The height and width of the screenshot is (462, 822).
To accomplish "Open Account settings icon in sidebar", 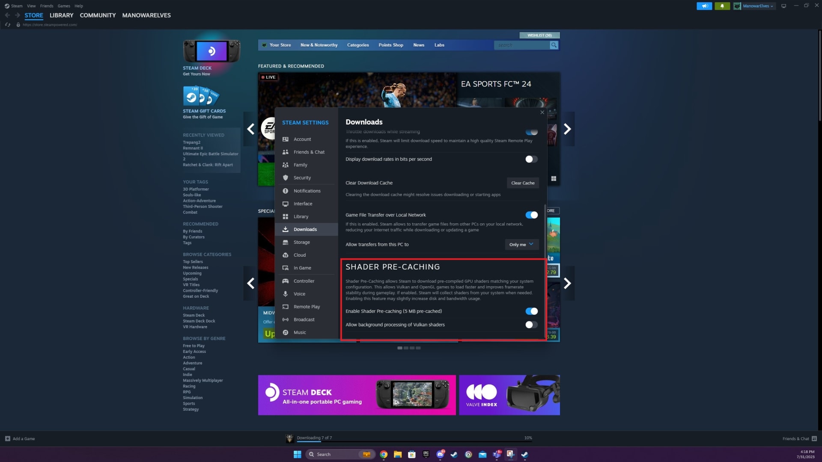I will [286, 139].
